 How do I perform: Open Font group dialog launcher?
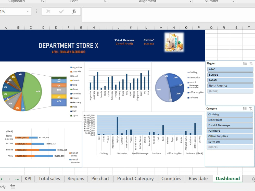(105, 1)
